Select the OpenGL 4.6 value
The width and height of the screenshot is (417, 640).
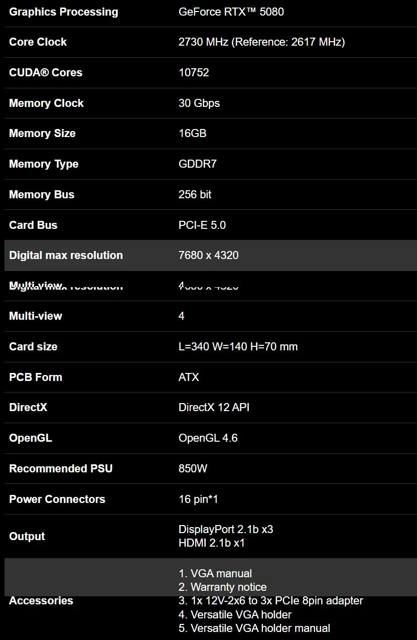(208, 438)
